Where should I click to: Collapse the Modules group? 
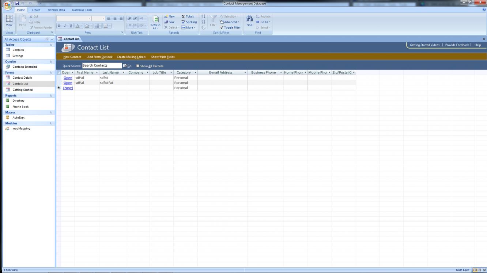(x=50, y=124)
